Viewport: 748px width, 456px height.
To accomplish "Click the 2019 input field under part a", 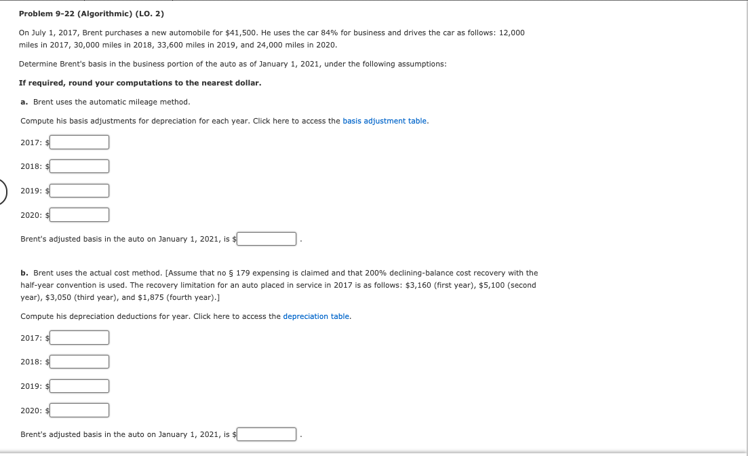I will 79,191.
